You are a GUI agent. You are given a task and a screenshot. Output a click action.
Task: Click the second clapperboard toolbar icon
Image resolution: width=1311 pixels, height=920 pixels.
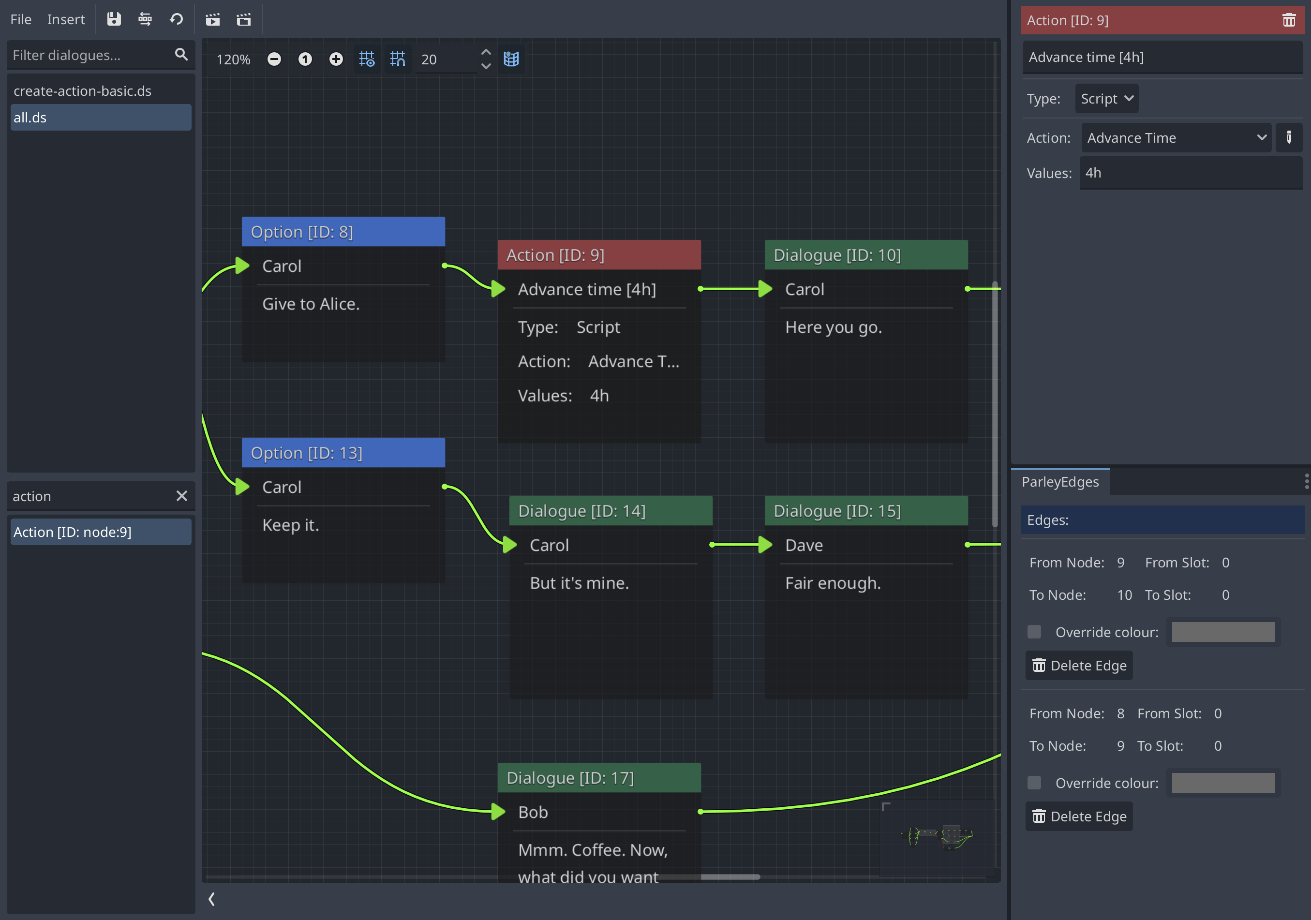tap(243, 19)
